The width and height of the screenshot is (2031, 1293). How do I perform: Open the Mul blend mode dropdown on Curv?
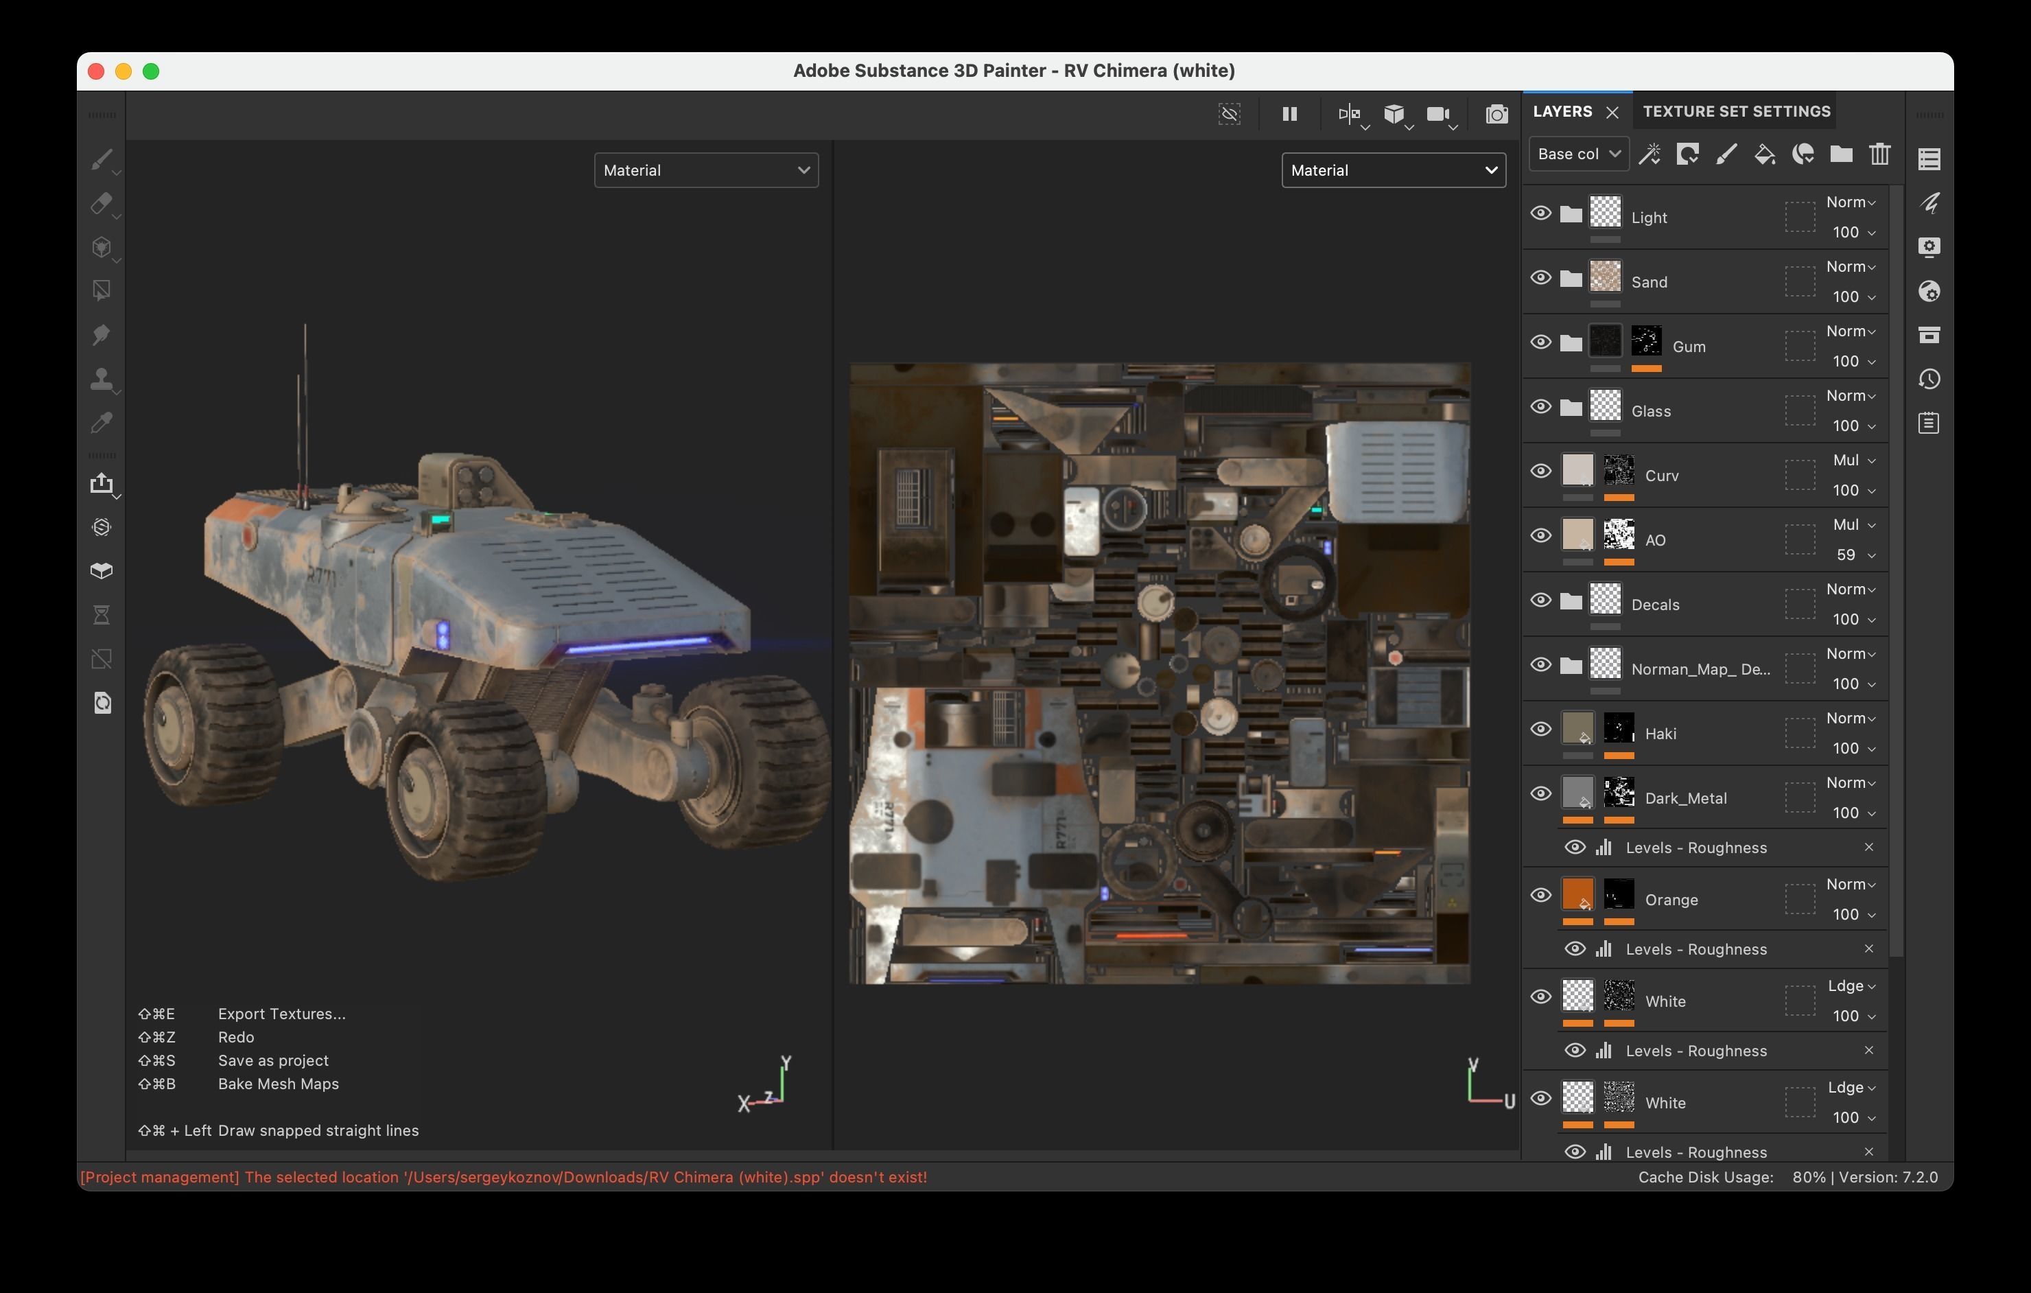click(x=1853, y=461)
